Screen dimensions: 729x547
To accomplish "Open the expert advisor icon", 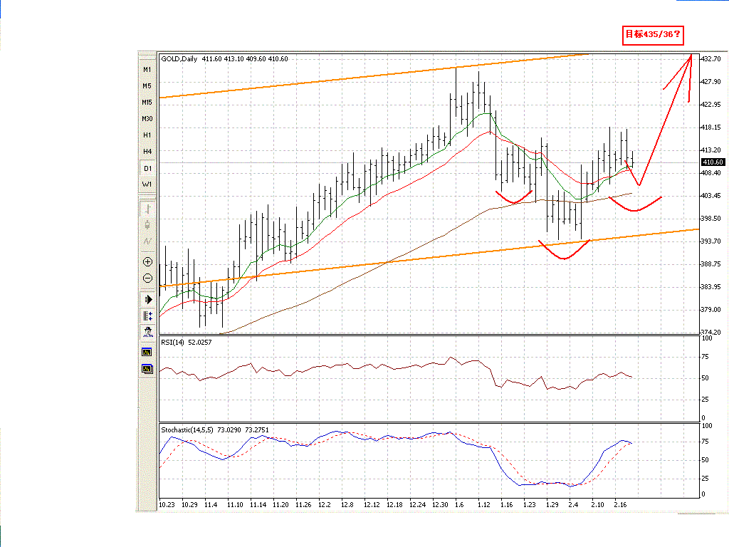I will 147,332.
